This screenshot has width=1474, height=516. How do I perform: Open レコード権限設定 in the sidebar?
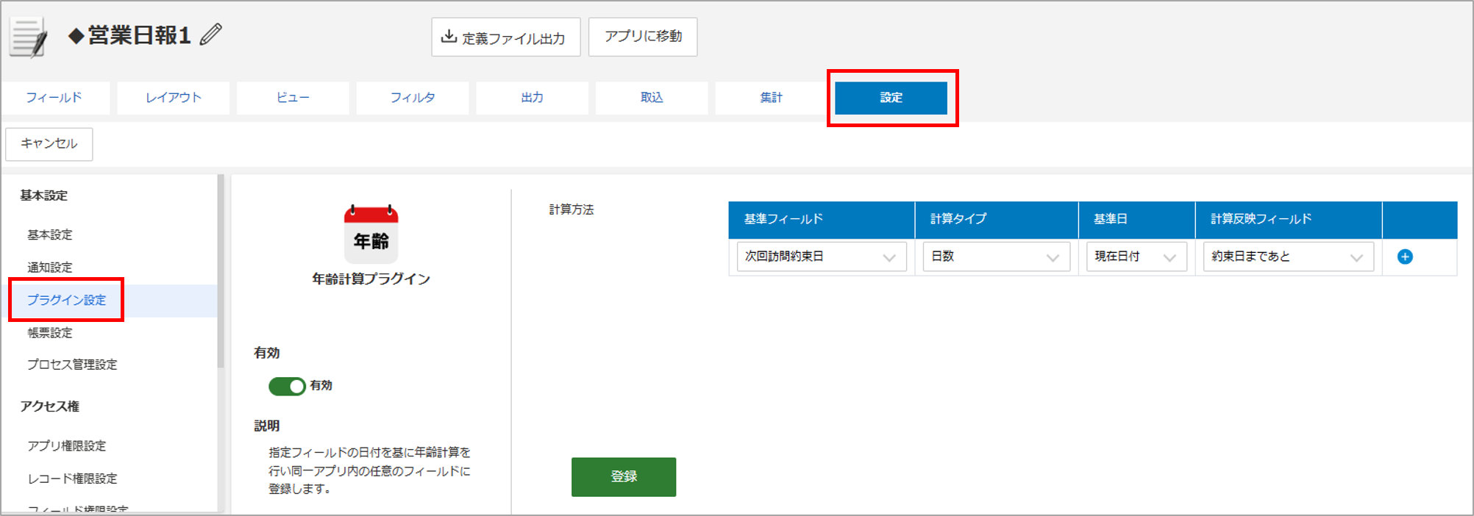pyautogui.click(x=72, y=479)
